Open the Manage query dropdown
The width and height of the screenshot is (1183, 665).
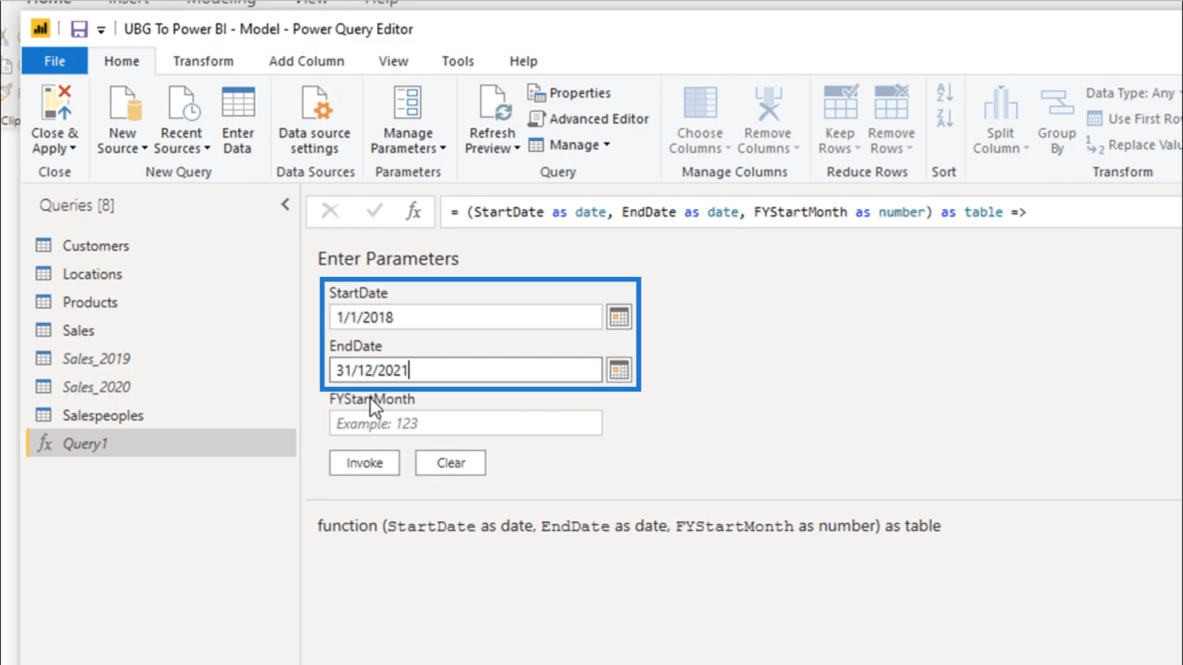coord(569,145)
